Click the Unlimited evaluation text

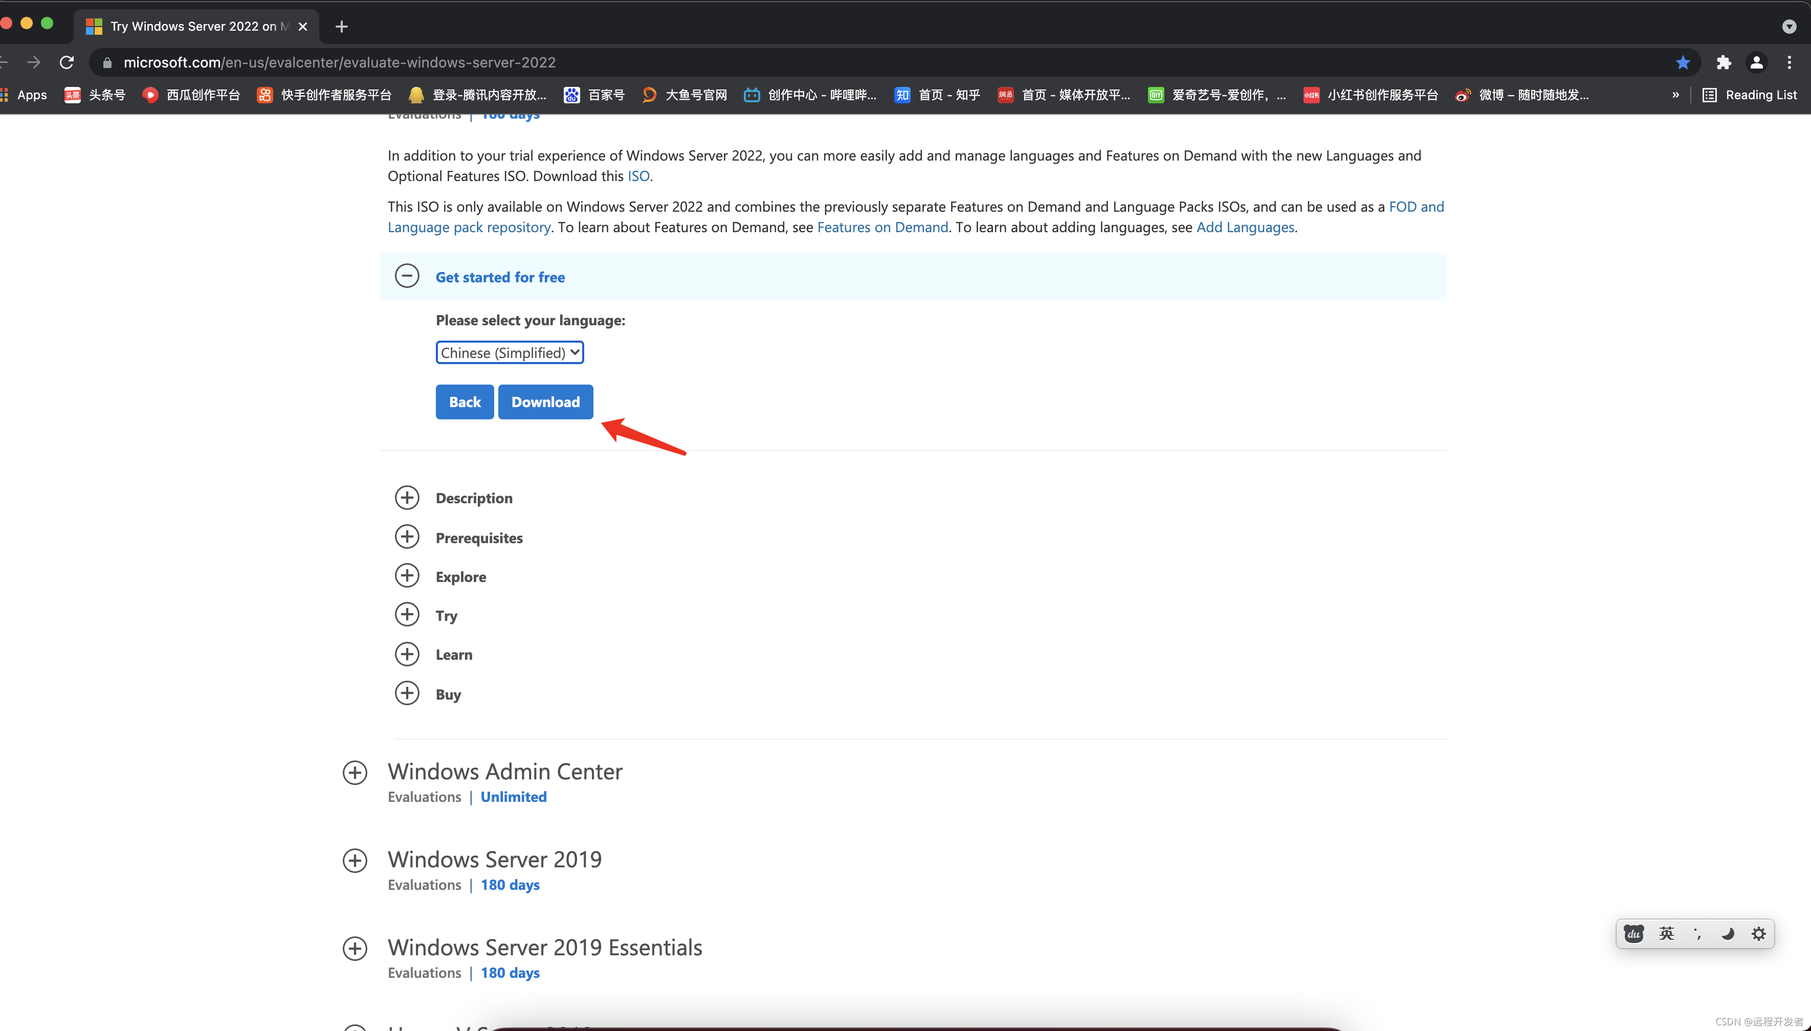(x=514, y=797)
